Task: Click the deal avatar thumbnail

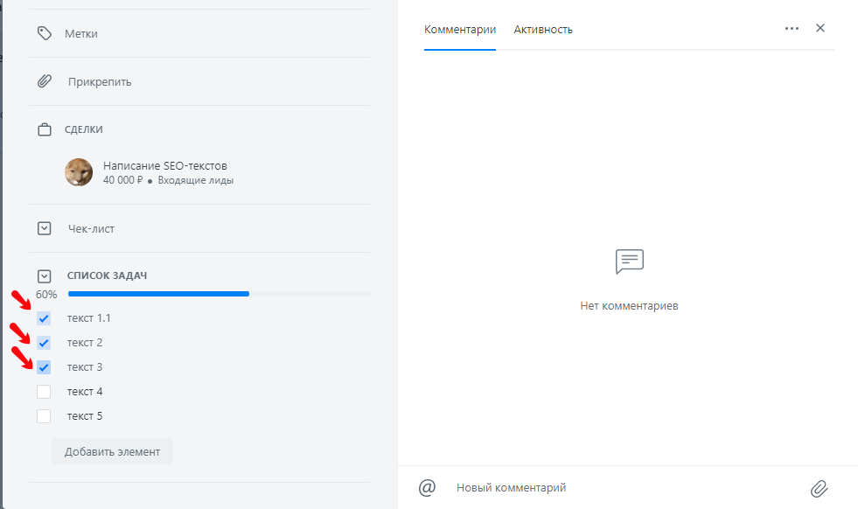Action: (x=79, y=172)
